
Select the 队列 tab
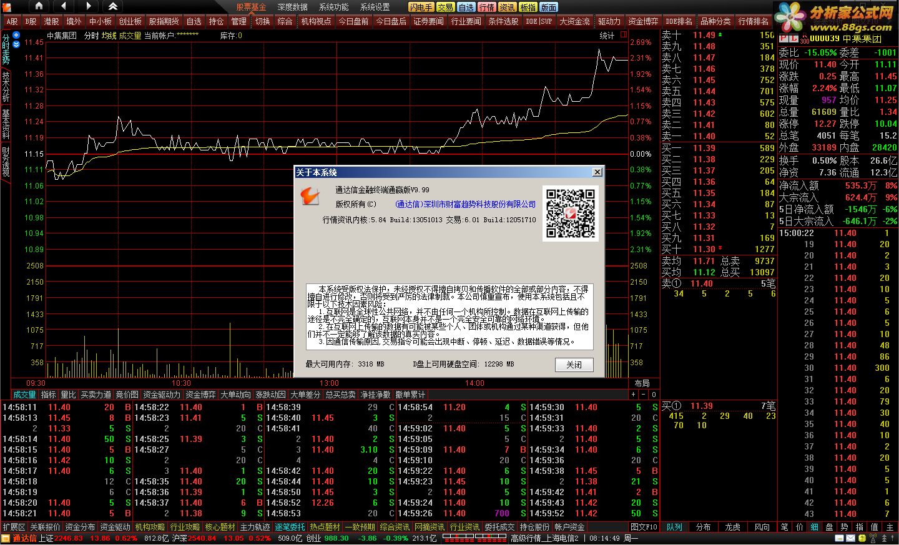tap(674, 527)
